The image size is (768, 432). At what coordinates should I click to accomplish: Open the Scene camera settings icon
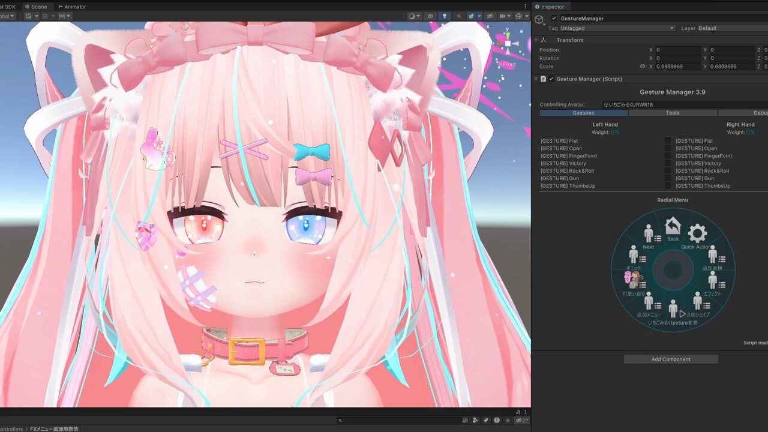tap(503, 16)
